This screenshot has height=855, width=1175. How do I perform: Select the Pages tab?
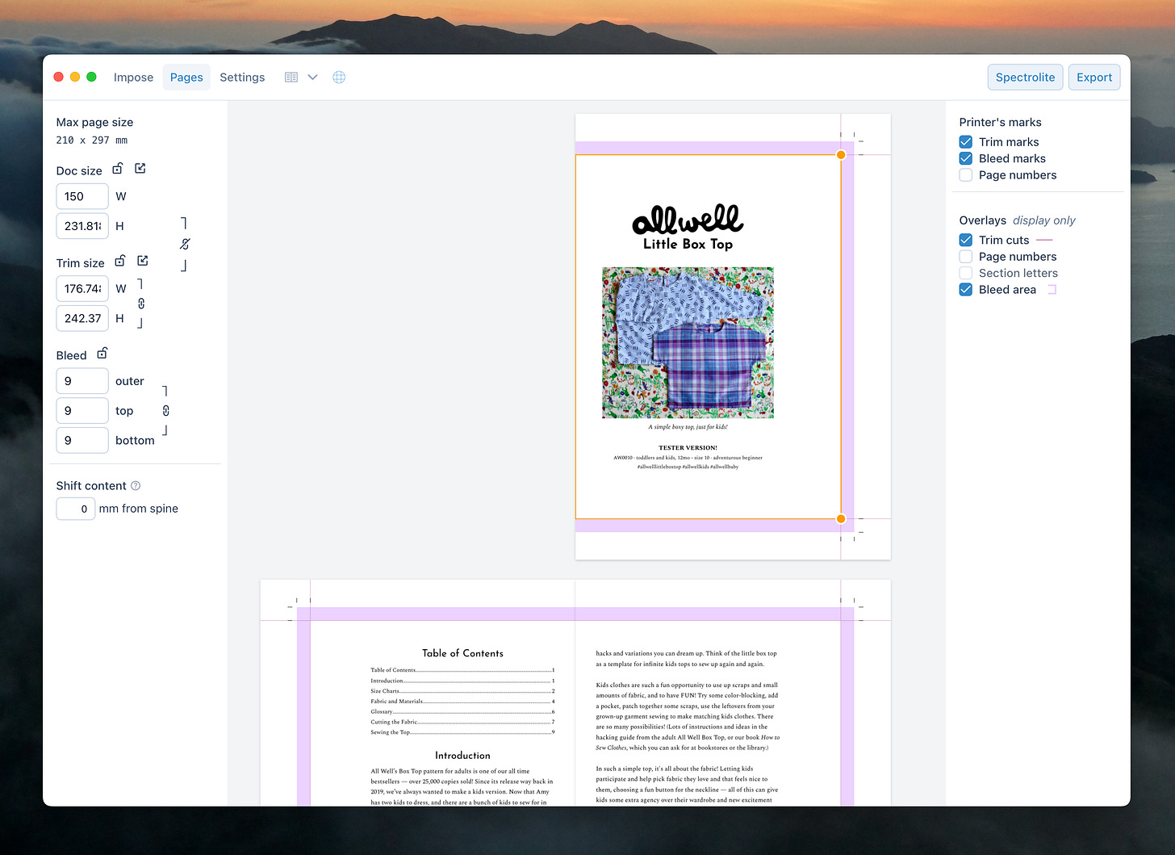coord(186,78)
